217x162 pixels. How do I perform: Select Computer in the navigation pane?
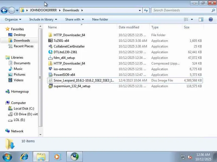coord(18,103)
